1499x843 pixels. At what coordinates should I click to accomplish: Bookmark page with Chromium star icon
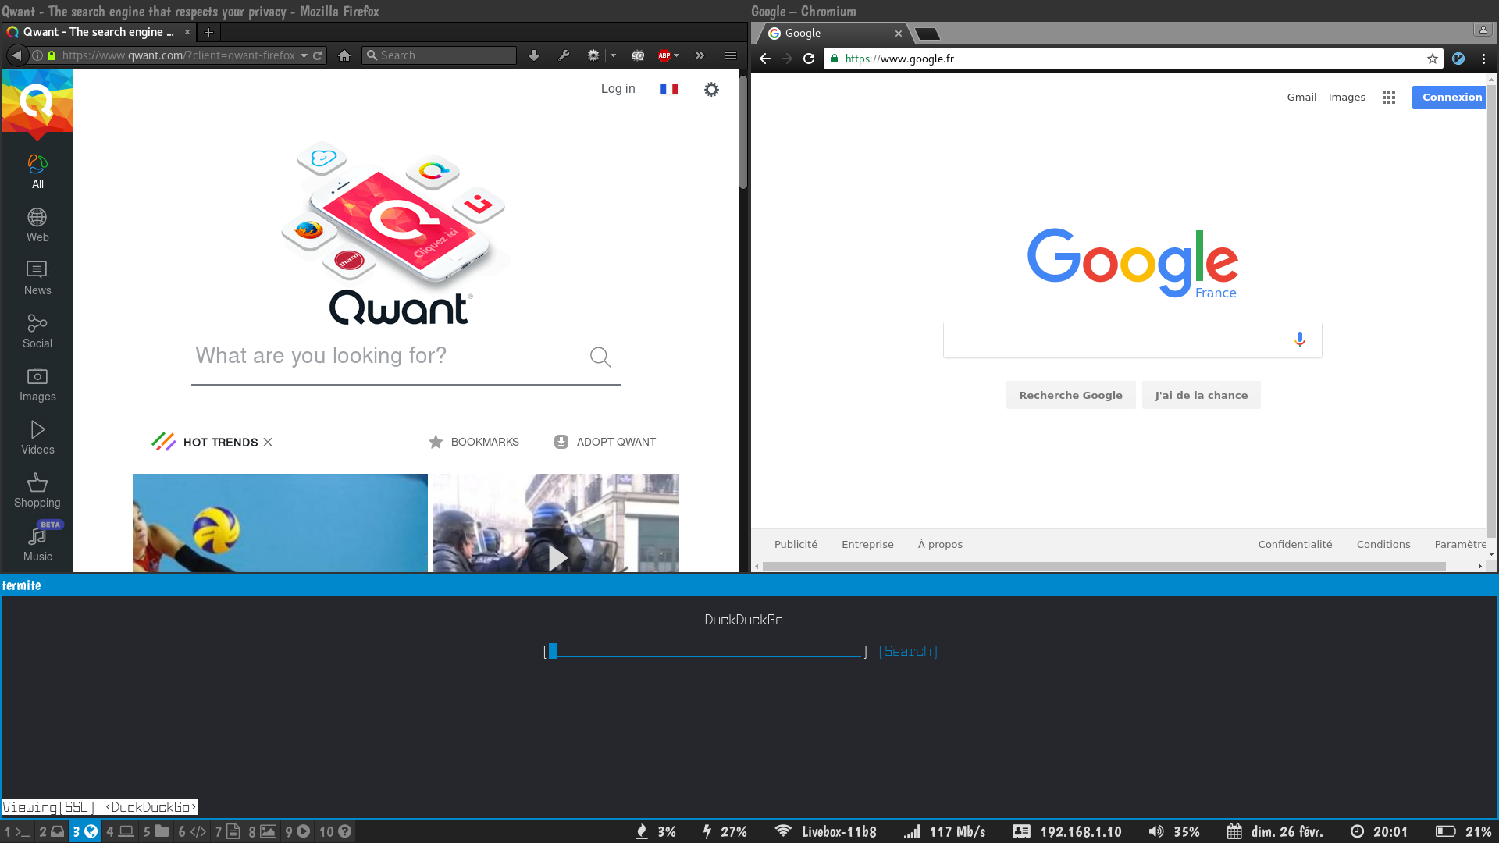click(x=1432, y=59)
